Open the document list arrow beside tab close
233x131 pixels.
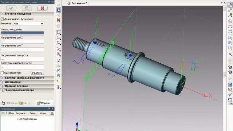(x=222, y=3)
